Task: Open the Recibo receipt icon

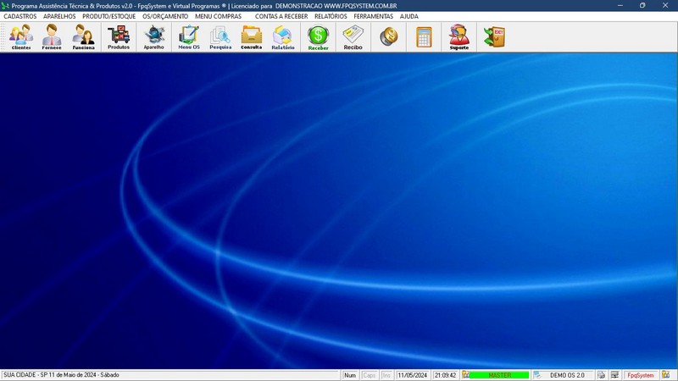Action: click(353, 37)
